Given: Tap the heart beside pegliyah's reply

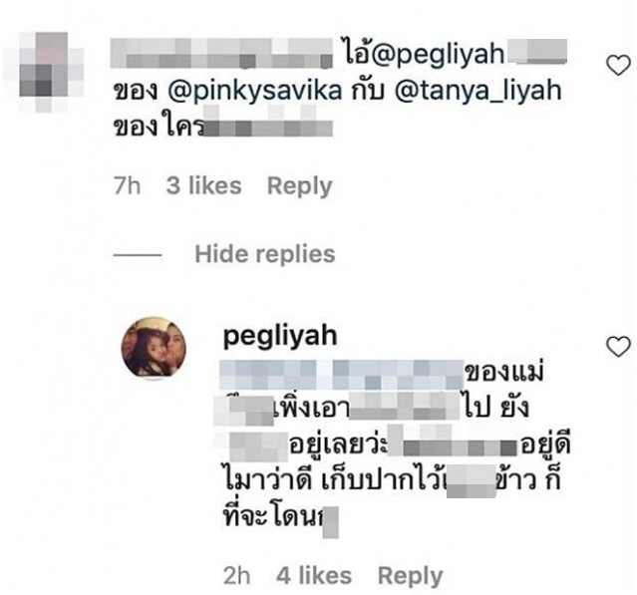Looking at the screenshot, I should [x=618, y=347].
